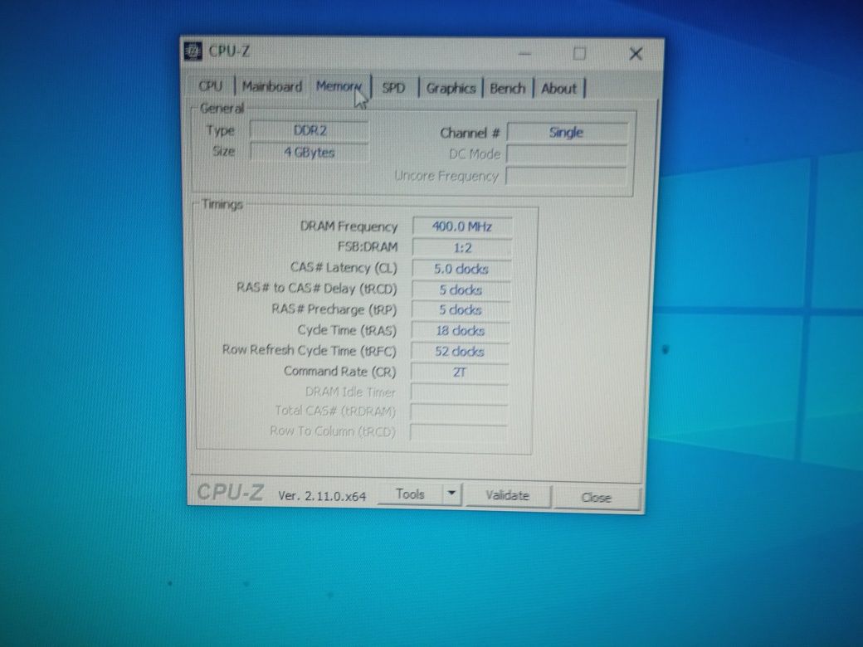863x647 pixels.
Task: Click the Size field showing 4 GBytes
Action: coord(310,152)
